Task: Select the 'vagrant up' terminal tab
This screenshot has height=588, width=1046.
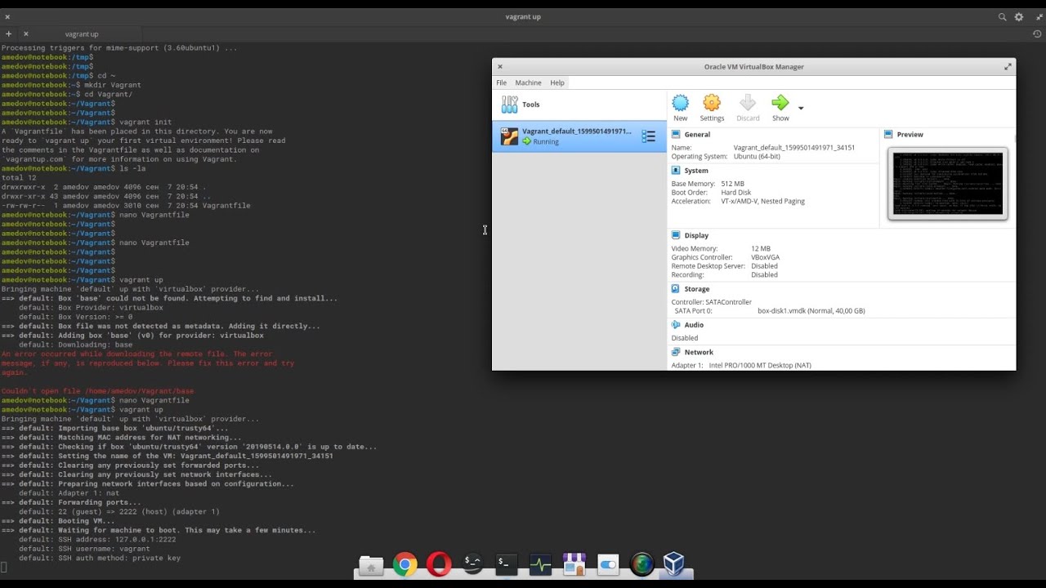Action: pos(81,34)
